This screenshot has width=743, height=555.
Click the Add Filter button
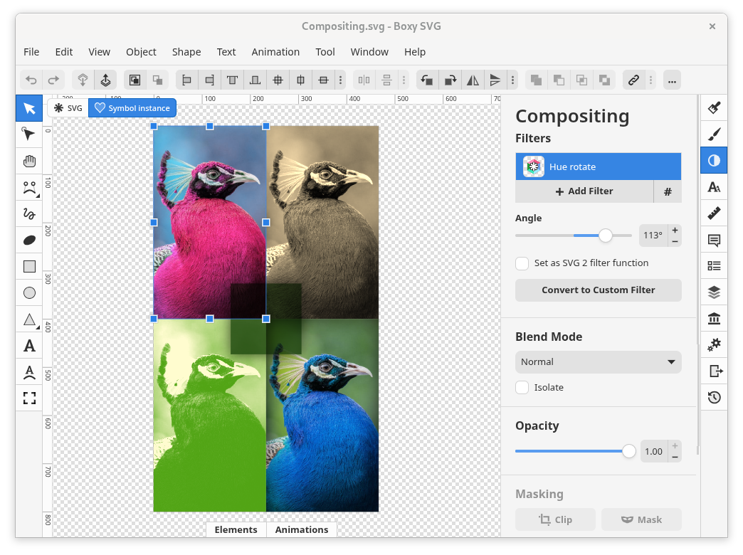(584, 191)
